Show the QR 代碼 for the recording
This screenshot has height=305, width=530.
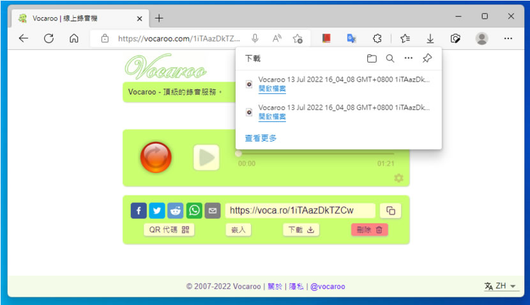click(169, 230)
